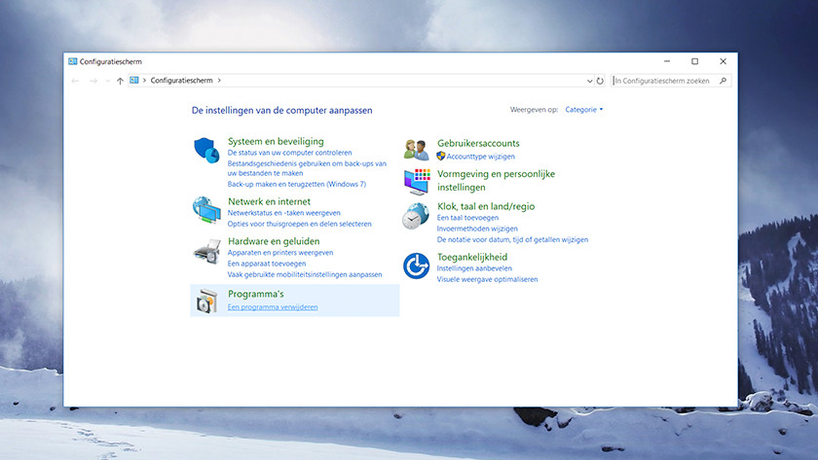The width and height of the screenshot is (818, 460).
Task: Click the Hardware en geluiden printer icon
Action: coord(205,251)
